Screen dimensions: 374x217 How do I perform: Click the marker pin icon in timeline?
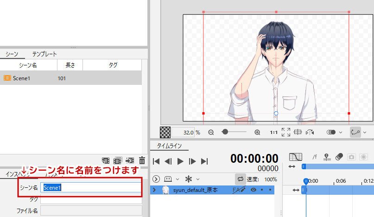pyautogui.click(x=327, y=157)
